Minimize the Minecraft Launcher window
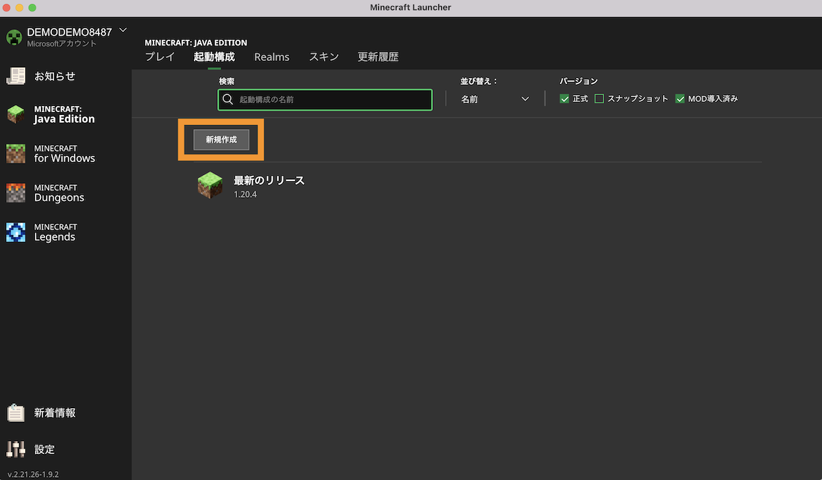 coord(19,8)
